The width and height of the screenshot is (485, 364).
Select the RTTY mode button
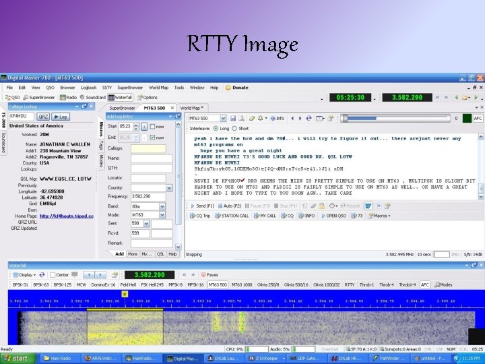tap(349, 284)
